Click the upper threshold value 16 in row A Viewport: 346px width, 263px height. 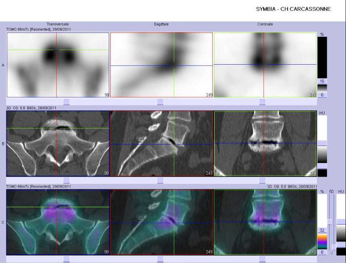click(322, 81)
